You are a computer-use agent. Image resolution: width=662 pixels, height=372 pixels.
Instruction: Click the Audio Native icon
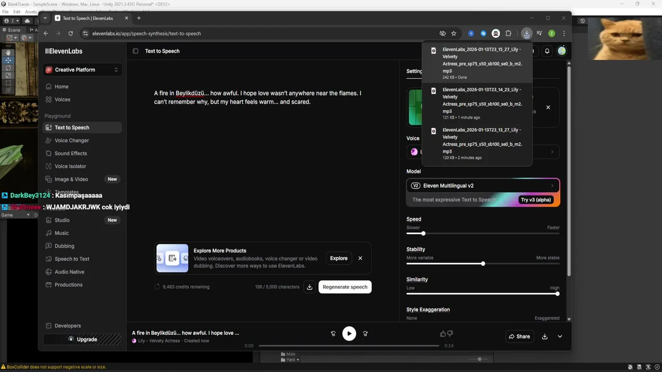(x=49, y=272)
